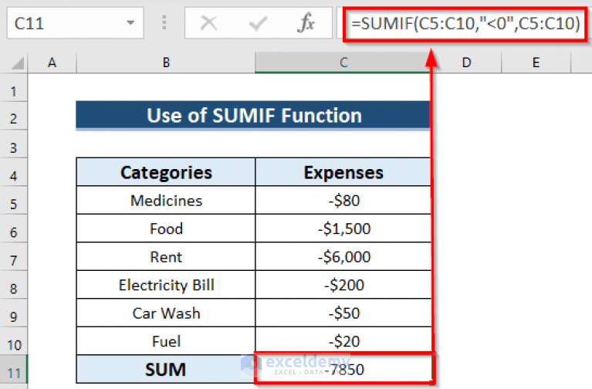Screen dimensions: 592x389
Task: Open the Insert Function fx icon
Action: click(x=306, y=22)
